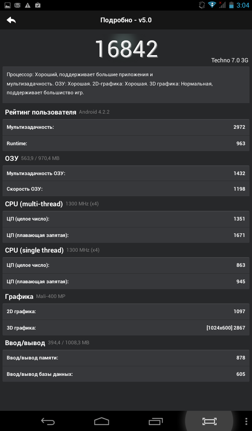Tap the picture notification icon

coord(8,5)
